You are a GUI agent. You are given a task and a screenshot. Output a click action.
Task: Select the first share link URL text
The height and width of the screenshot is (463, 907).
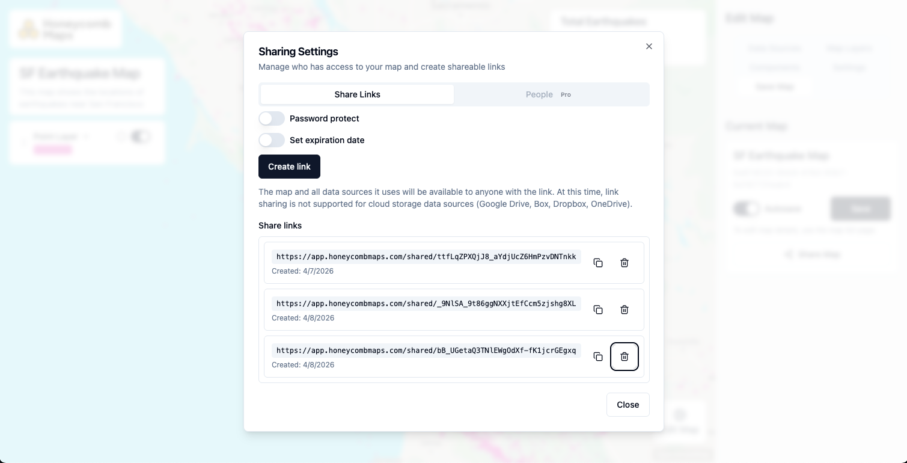click(x=426, y=257)
